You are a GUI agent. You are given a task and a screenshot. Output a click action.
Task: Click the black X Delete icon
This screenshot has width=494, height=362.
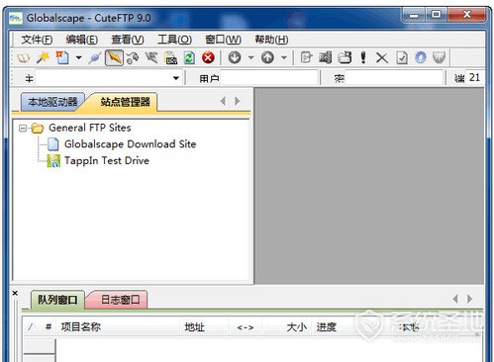pyautogui.click(x=382, y=58)
